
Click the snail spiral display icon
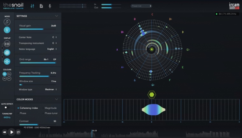click(x=7, y=53)
